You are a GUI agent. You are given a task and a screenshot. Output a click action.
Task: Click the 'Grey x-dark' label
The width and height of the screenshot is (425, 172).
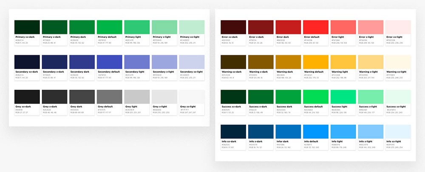50,107
